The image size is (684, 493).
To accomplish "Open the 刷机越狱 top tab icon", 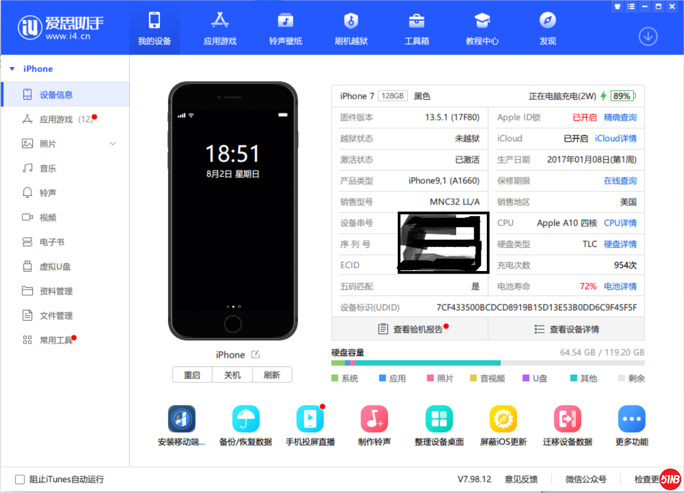I will [x=351, y=20].
